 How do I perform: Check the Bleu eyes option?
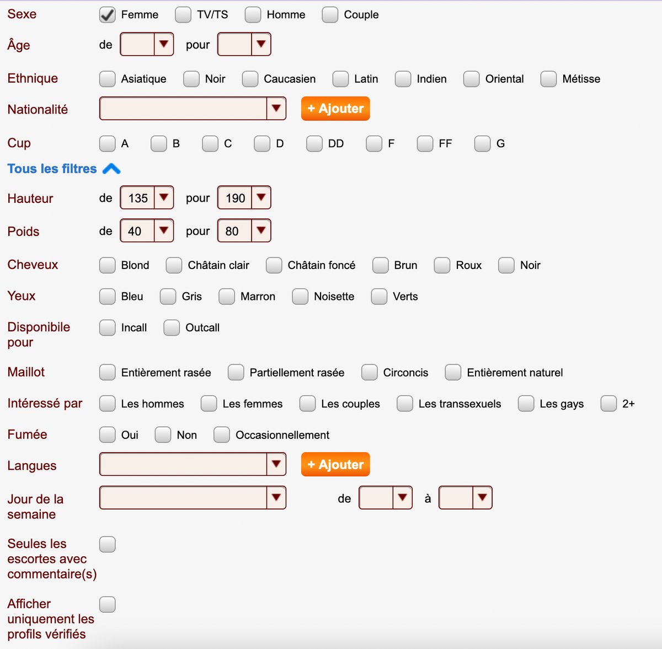coord(108,297)
